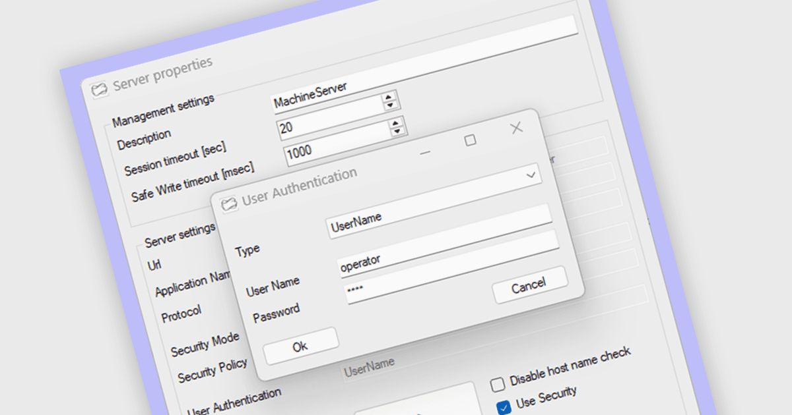Click the Description label
The image size is (792, 415).
pyautogui.click(x=144, y=139)
